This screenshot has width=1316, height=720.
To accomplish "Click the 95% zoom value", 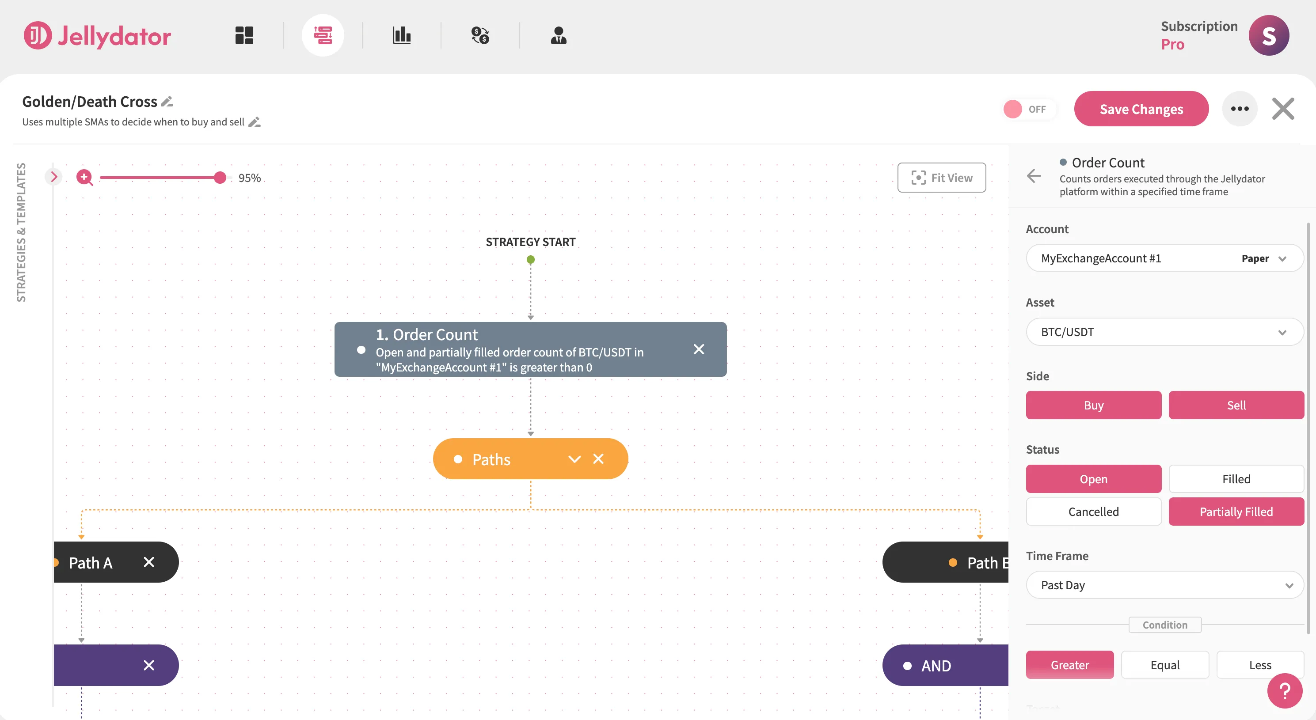I will pyautogui.click(x=249, y=178).
